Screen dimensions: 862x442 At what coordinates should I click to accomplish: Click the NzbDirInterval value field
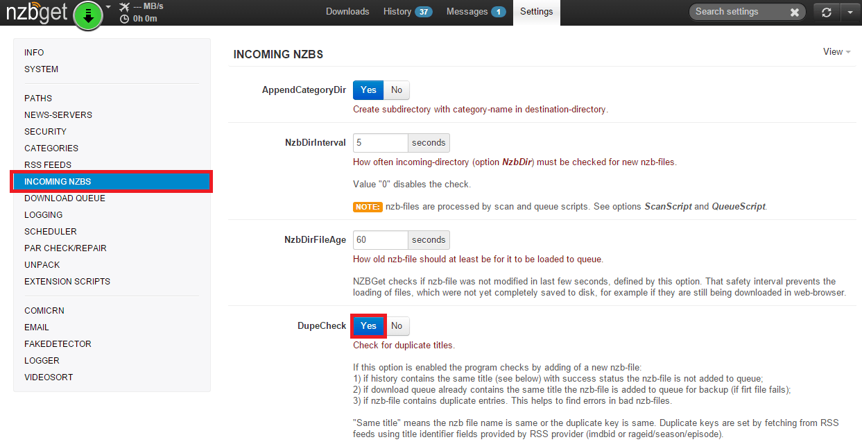click(380, 143)
